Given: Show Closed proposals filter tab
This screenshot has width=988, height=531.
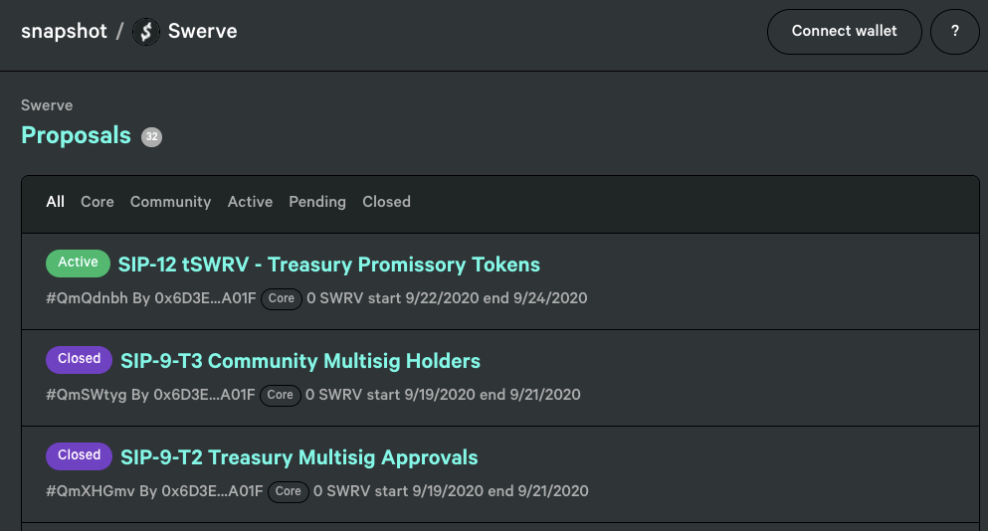Looking at the screenshot, I should click(386, 202).
